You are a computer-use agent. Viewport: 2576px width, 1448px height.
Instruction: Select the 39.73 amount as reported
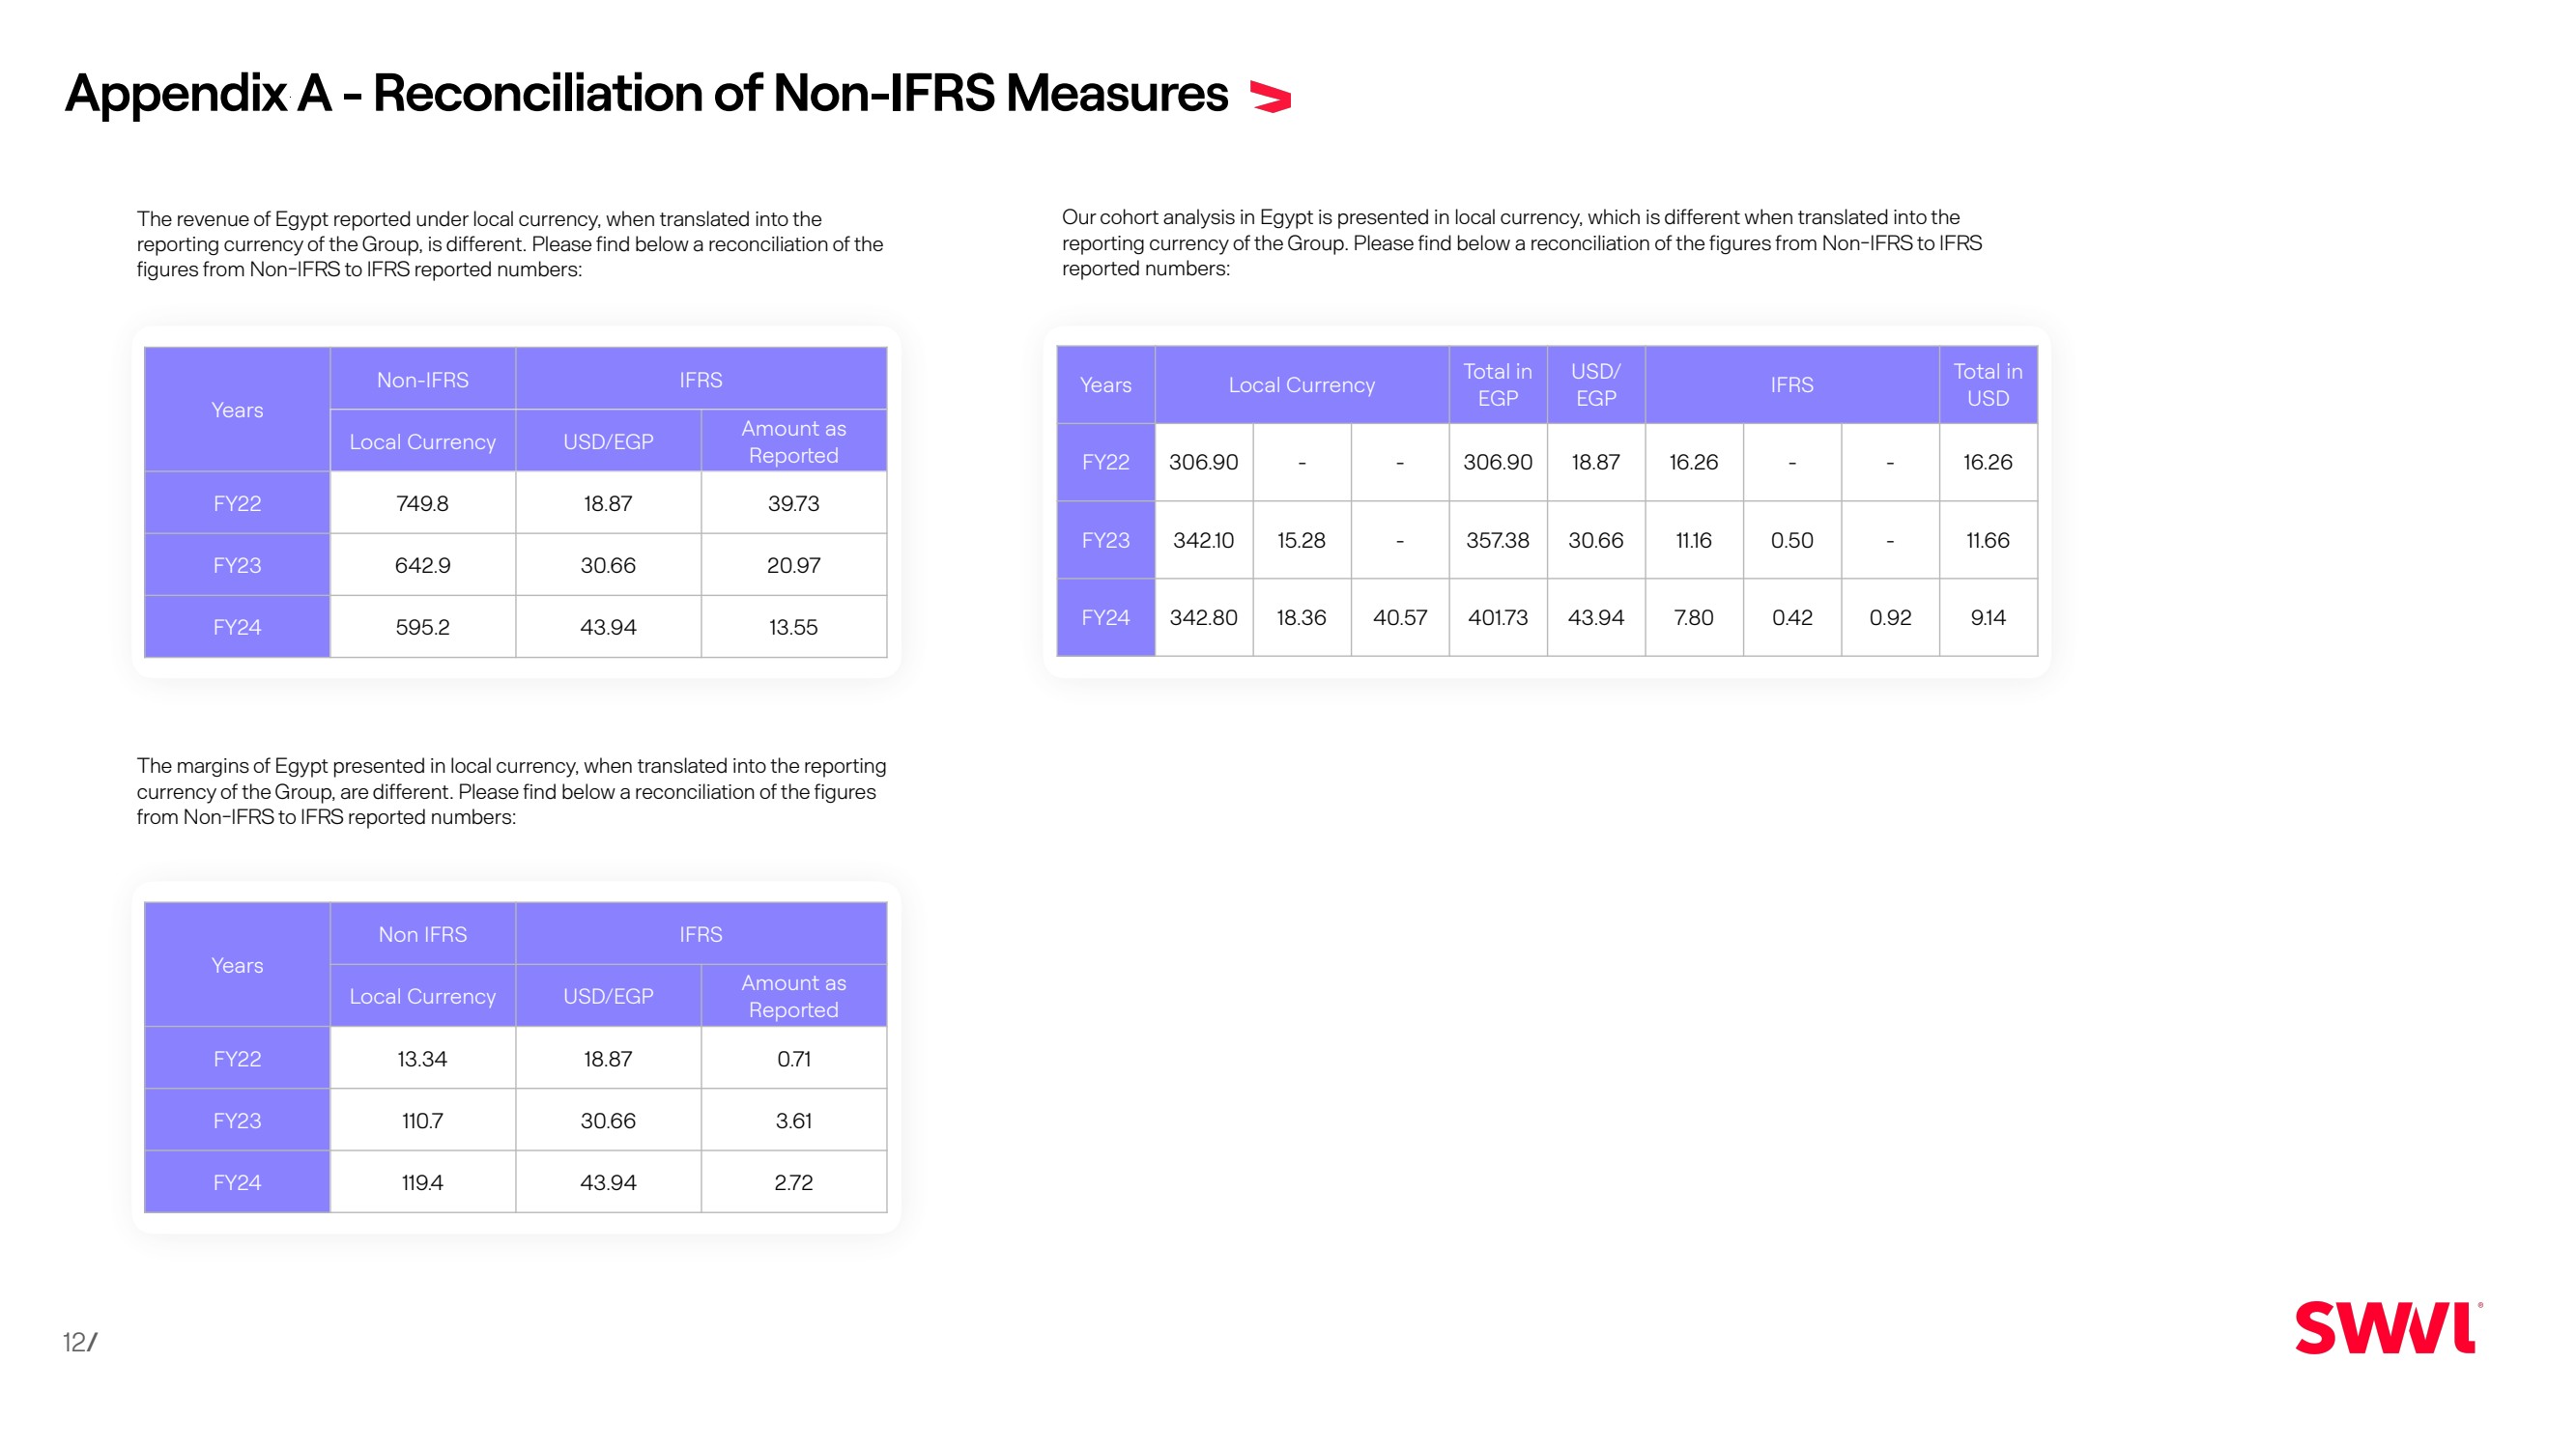tap(793, 503)
